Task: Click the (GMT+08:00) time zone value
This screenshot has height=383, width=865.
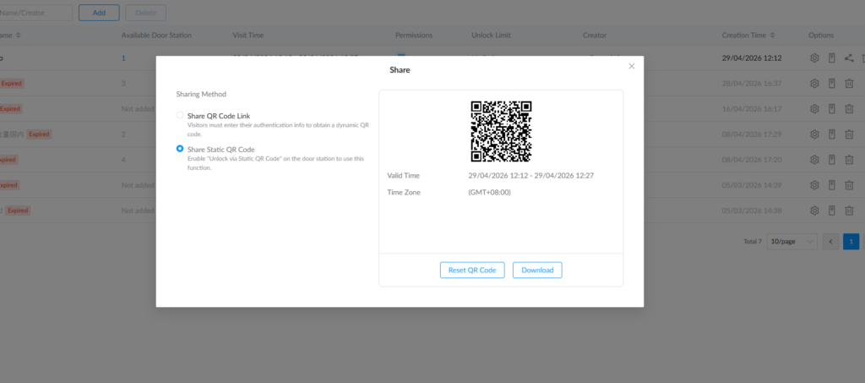Action: coord(490,193)
